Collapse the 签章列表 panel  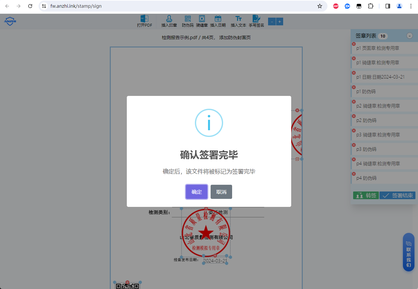coord(409,36)
